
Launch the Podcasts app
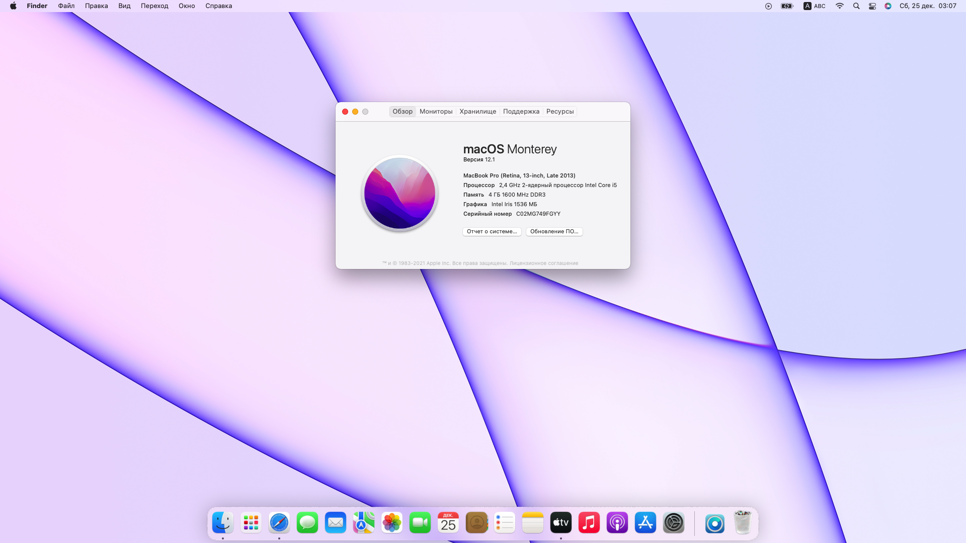point(617,523)
